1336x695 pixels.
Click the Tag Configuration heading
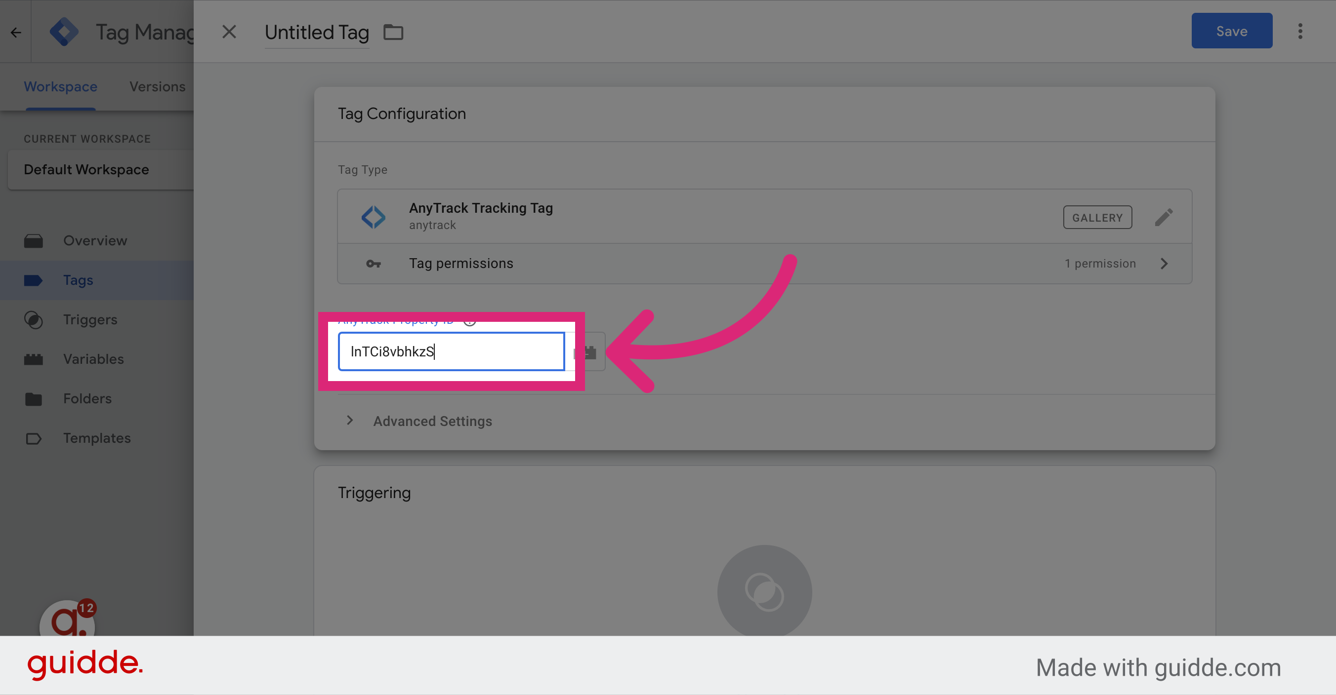click(x=402, y=114)
